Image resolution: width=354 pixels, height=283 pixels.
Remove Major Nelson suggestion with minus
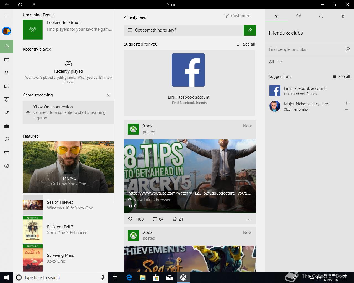coord(346,110)
